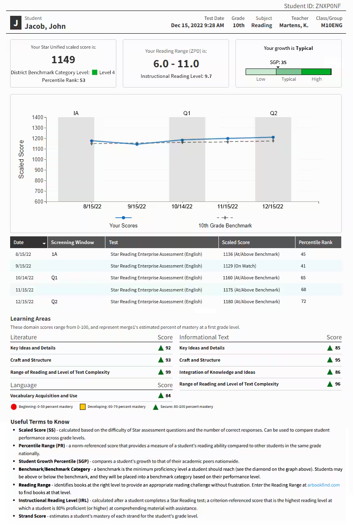
Task: Click triangle icon for Integration of Knowledge
Action: click(x=330, y=372)
